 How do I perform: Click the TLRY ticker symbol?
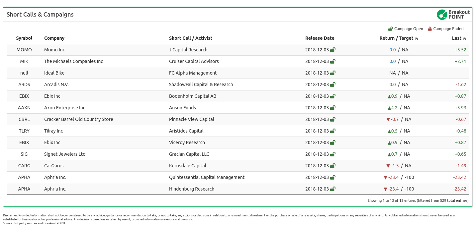click(x=24, y=131)
